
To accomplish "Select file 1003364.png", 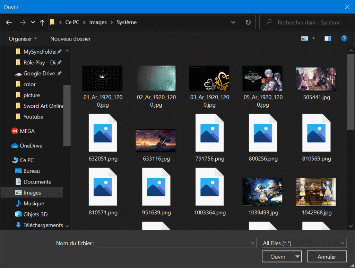I will click(210, 191).
